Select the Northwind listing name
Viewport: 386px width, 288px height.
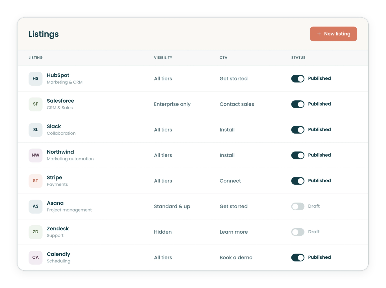pyautogui.click(x=60, y=152)
